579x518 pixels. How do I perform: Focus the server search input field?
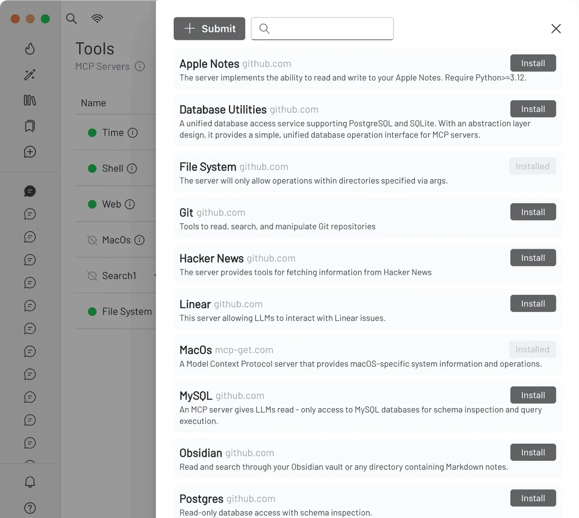[x=322, y=29]
